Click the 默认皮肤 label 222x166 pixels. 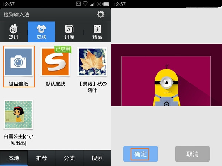coord(55,84)
